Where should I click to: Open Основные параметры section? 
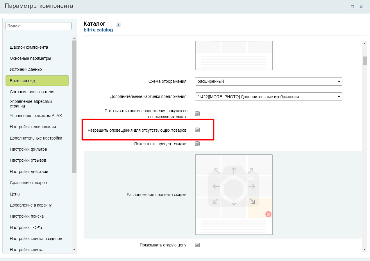tap(31, 58)
